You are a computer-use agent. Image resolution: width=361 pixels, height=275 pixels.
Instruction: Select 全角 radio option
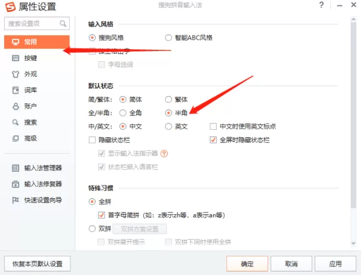pyautogui.click(x=123, y=113)
